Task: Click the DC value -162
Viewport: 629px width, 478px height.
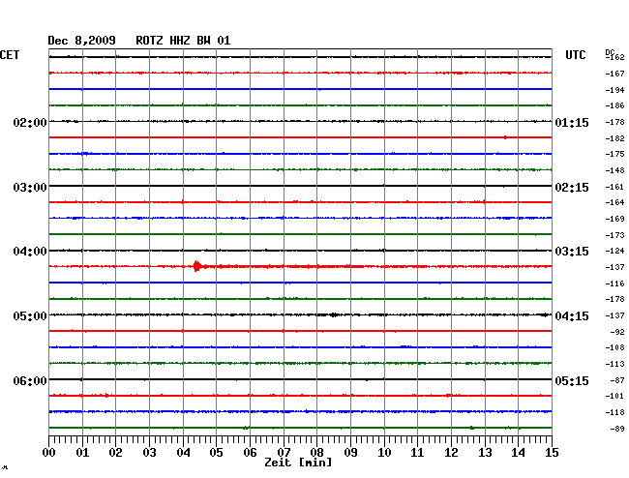Action: (615, 58)
